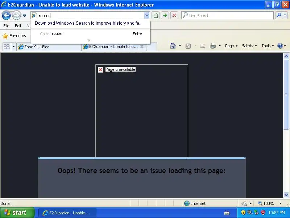Open the Safety menu
The image size is (290, 218).
[x=249, y=46]
